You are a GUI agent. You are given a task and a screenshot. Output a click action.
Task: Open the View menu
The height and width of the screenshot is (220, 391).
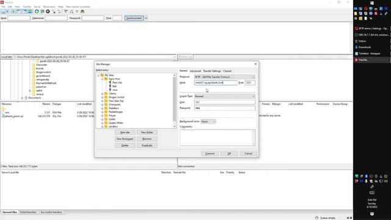(17, 7)
